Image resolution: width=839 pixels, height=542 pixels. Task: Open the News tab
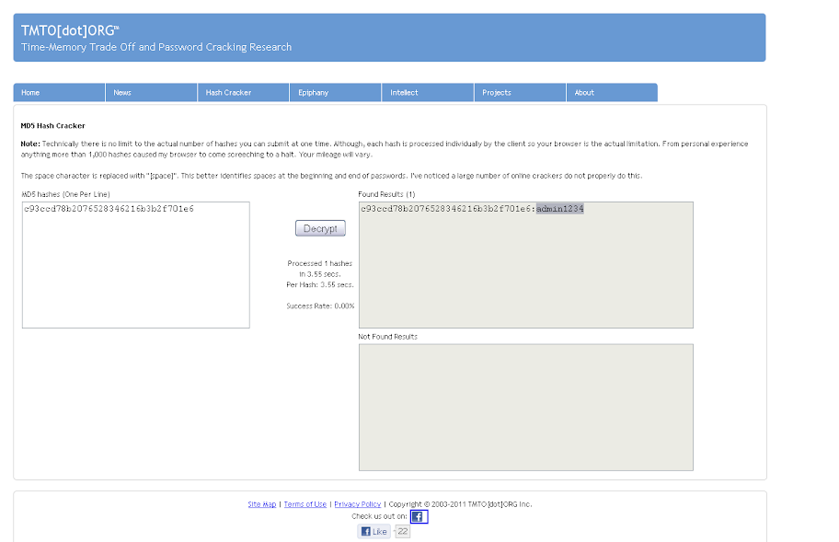coord(151,93)
